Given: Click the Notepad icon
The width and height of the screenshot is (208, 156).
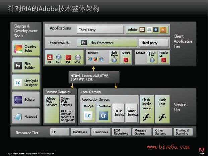Looking at the screenshot, I should [x=18, y=117].
